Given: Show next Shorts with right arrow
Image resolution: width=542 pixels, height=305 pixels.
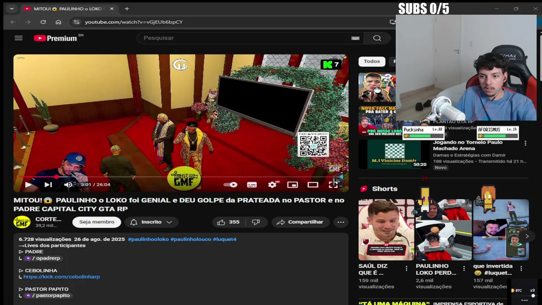Looking at the screenshot, I should coord(527,236).
